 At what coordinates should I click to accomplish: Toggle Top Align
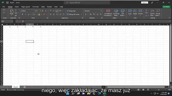point(51,11)
